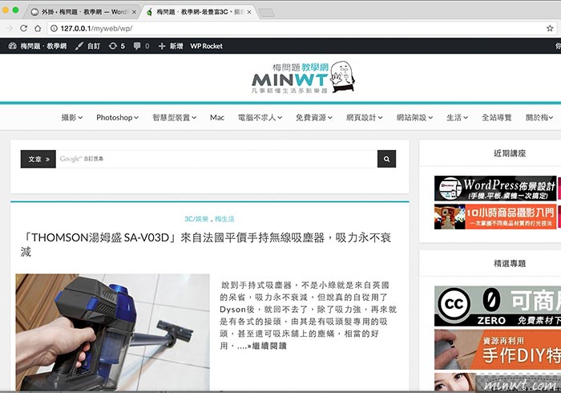Open the THOMSON湯姆盛 SA-V03D article title
The height and width of the screenshot is (393, 561).
coord(206,244)
